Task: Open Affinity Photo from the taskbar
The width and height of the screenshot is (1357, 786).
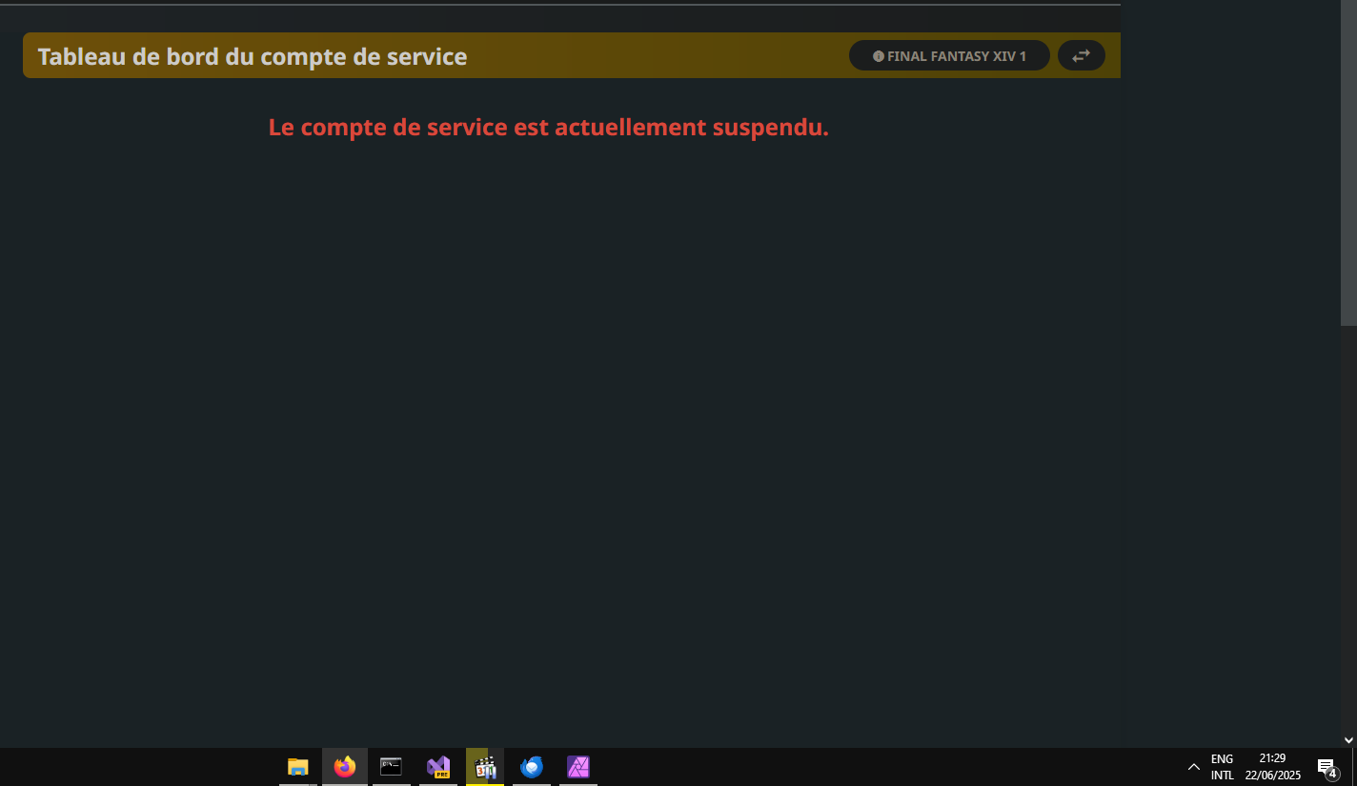Action: click(578, 767)
